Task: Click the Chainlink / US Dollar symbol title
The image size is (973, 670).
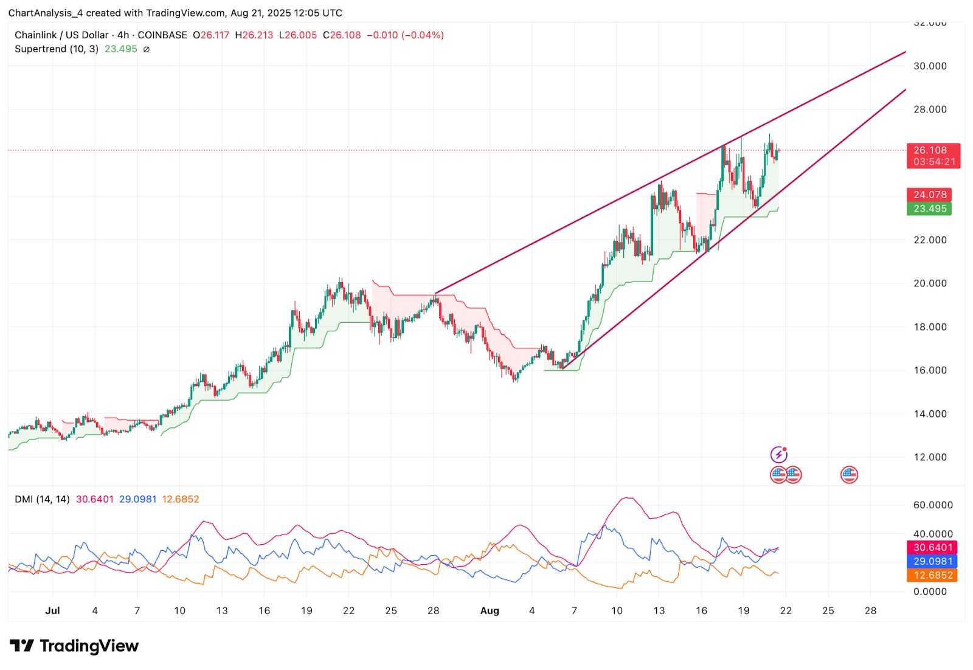Action: pyautogui.click(x=61, y=35)
